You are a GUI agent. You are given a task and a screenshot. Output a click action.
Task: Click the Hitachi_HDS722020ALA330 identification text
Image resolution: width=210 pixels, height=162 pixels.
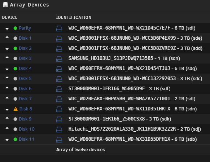[x=135, y=129]
